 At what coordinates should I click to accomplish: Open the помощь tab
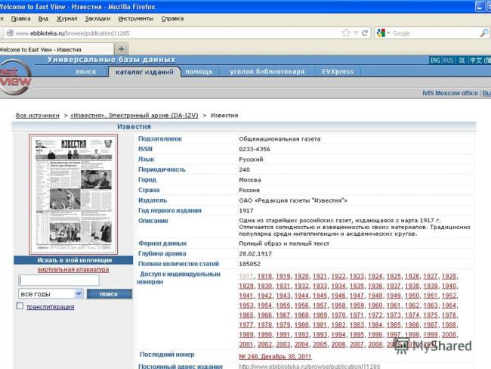(x=199, y=72)
